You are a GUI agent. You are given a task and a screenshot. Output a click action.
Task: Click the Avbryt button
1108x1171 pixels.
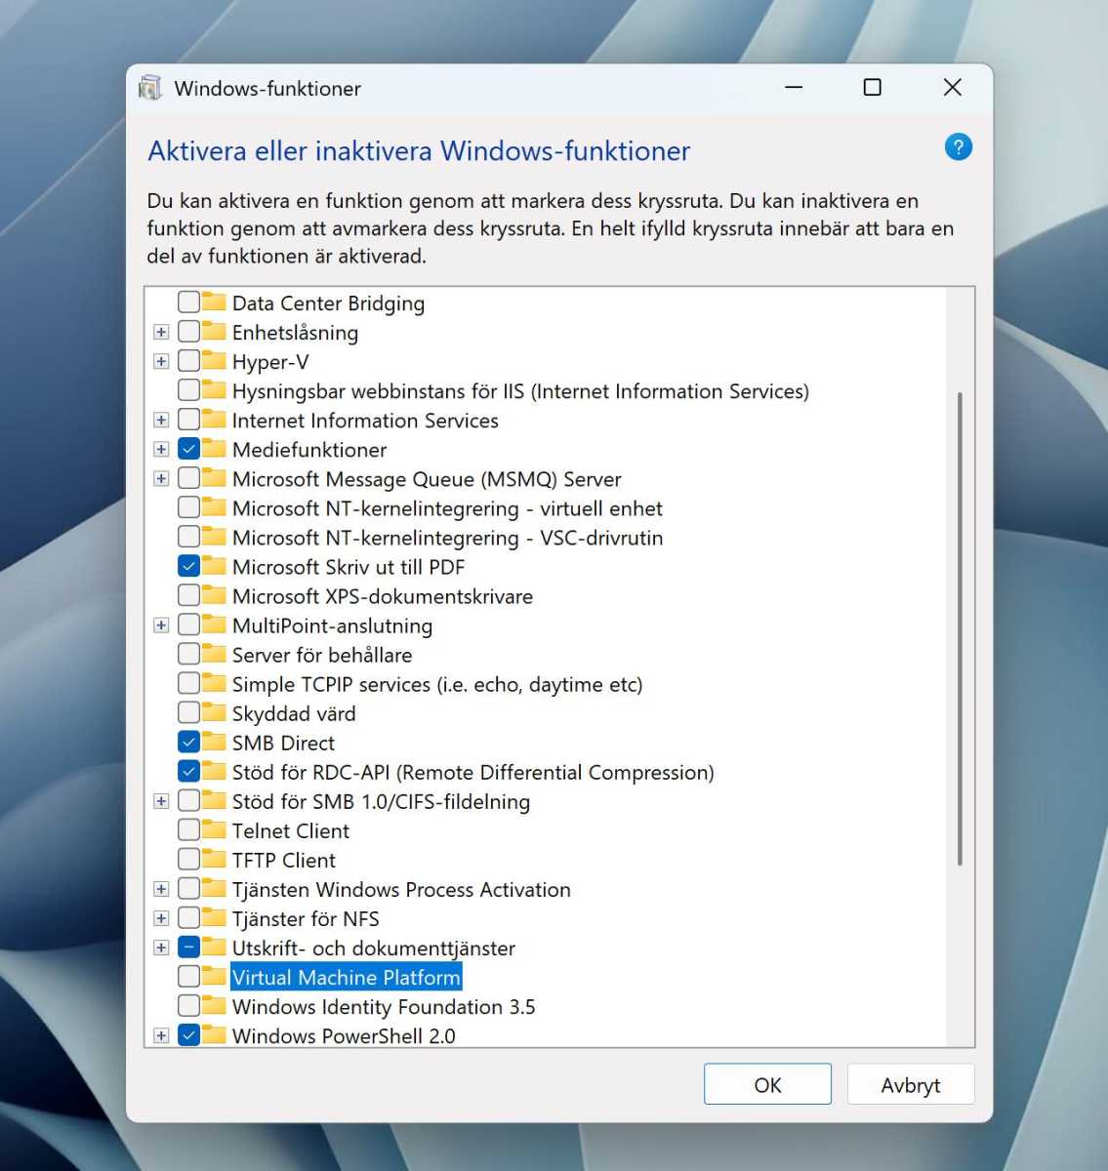[x=910, y=1084]
